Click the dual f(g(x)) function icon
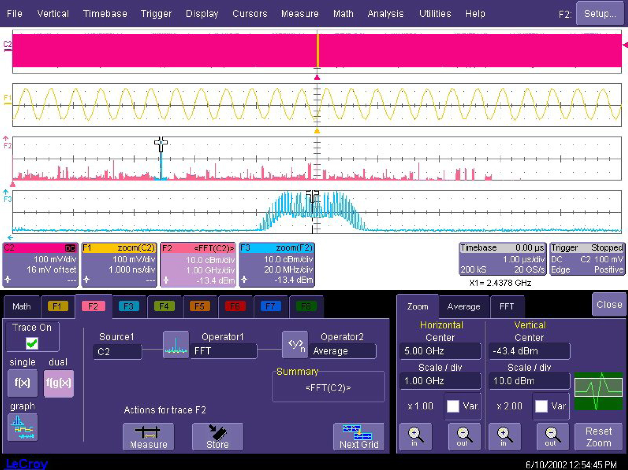 tap(58, 383)
